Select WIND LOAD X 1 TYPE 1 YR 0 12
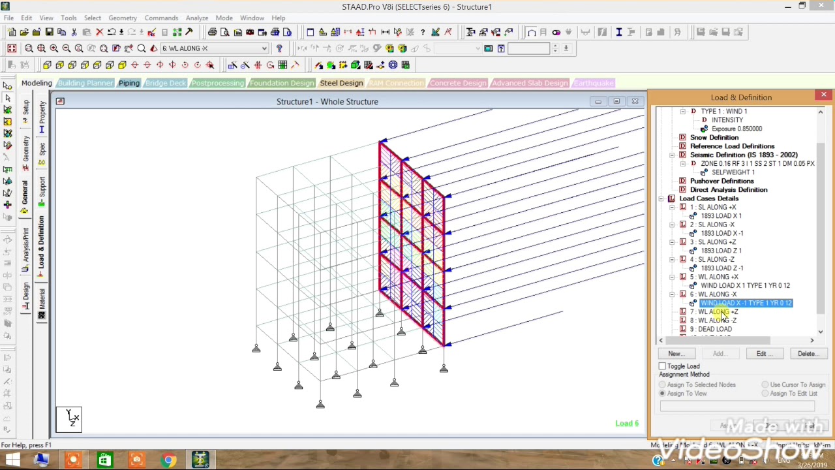 pos(745,285)
